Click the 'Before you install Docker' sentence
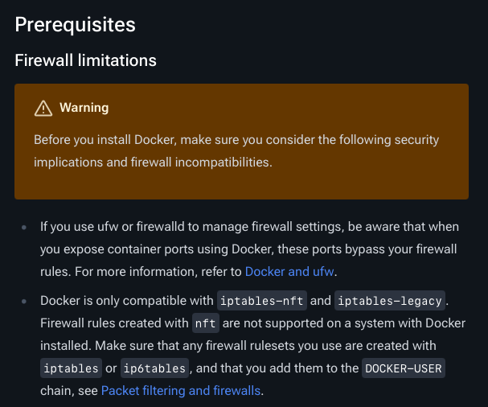This screenshot has width=488, height=407. [x=236, y=139]
